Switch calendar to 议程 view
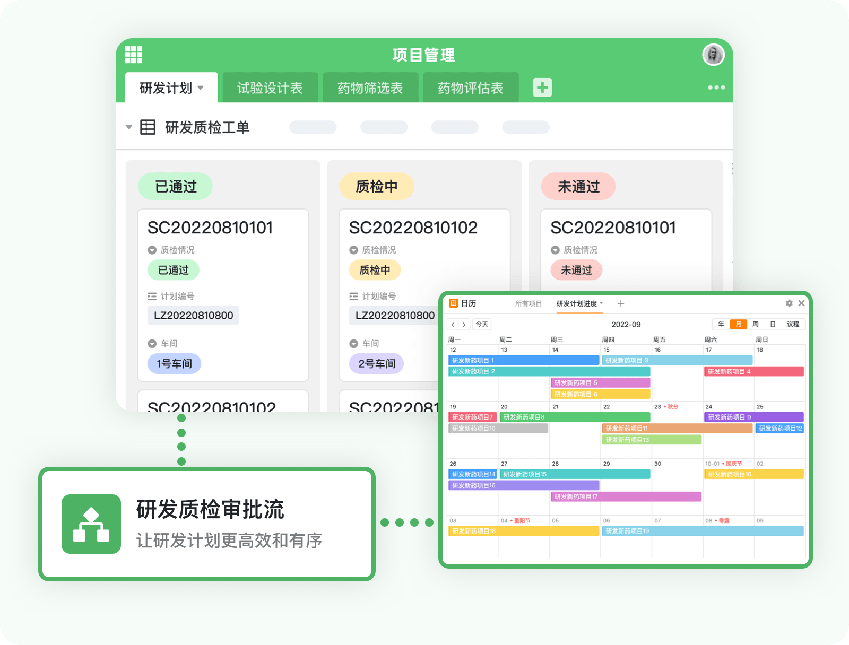 [x=793, y=324]
